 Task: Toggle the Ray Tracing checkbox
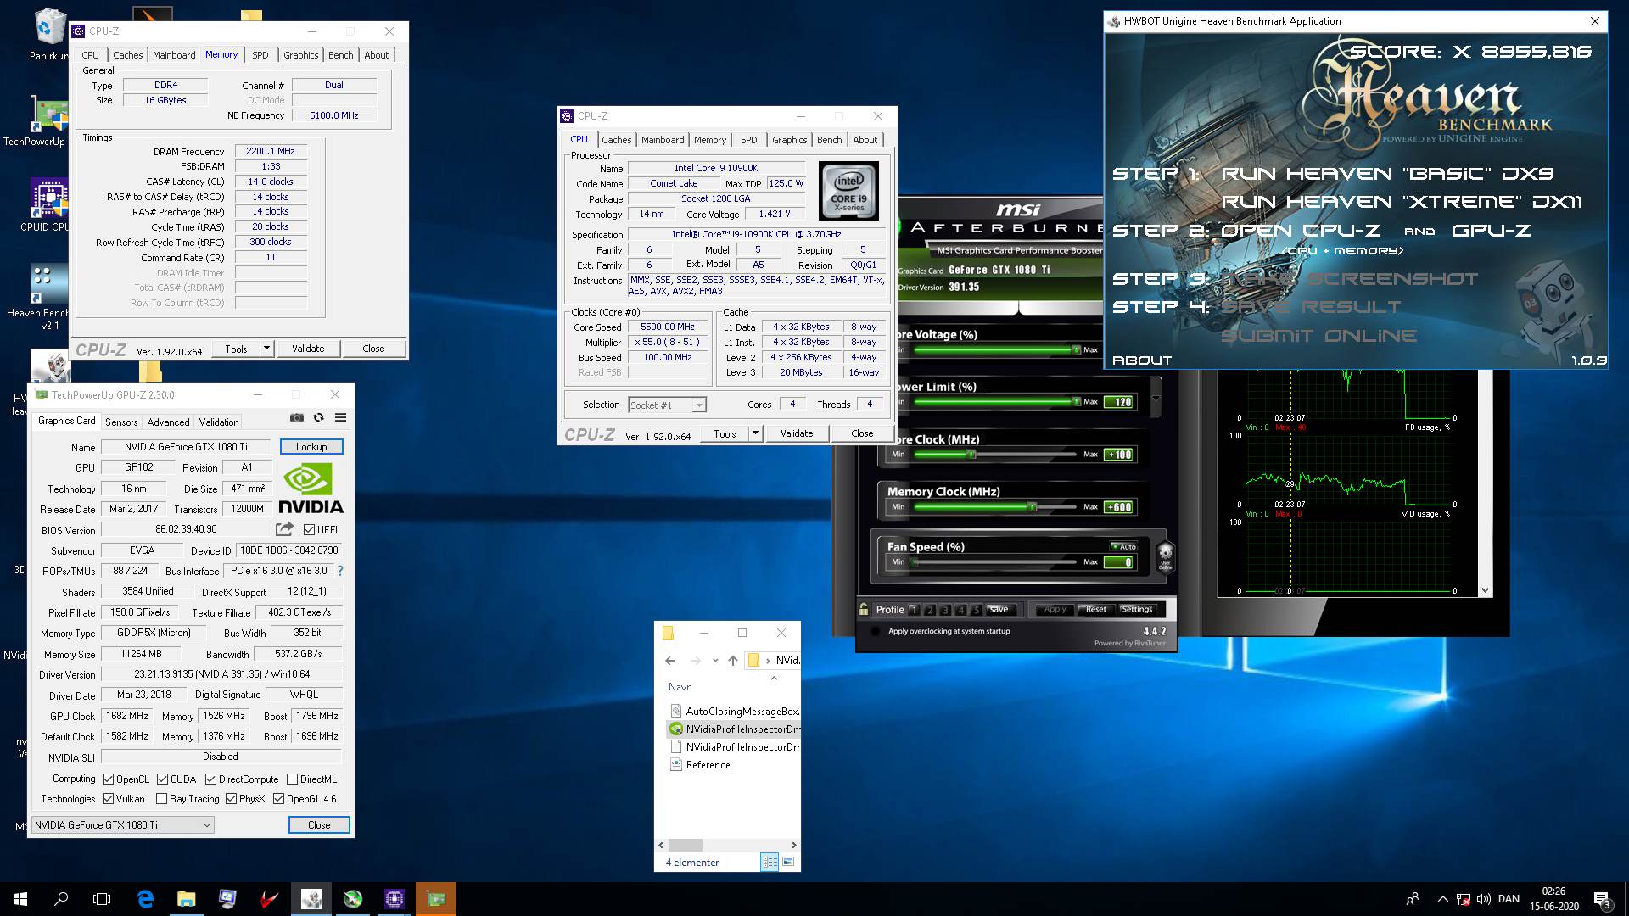pyautogui.click(x=161, y=799)
